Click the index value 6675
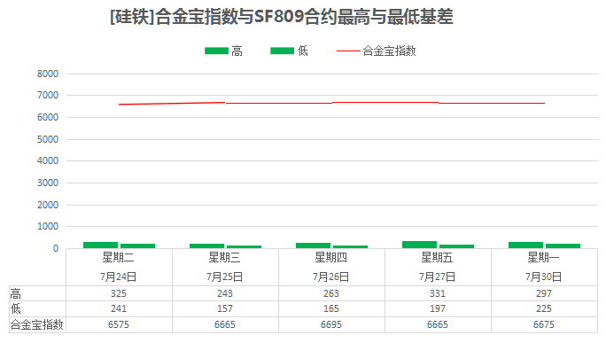606x343 pixels. tap(543, 324)
